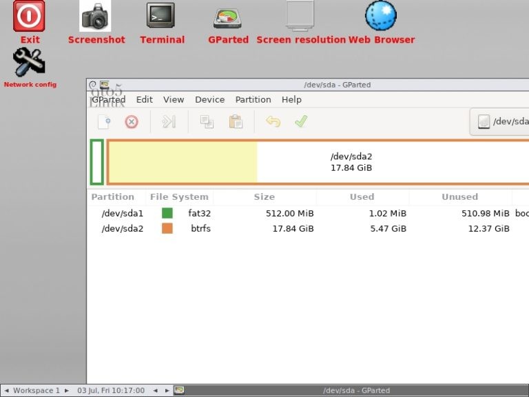Screen dimensions: 529x397
Task: Open the Help menu
Action: tap(291, 99)
